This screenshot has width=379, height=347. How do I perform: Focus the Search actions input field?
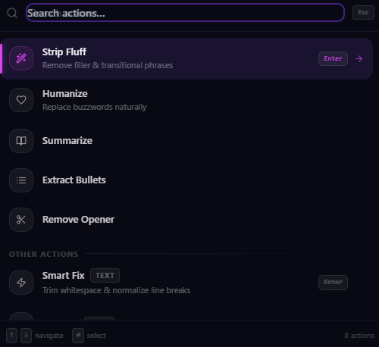pos(185,13)
